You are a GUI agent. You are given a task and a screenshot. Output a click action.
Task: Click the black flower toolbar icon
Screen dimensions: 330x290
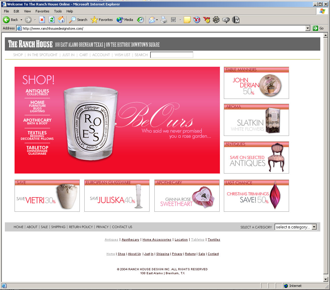[x=216, y=20]
